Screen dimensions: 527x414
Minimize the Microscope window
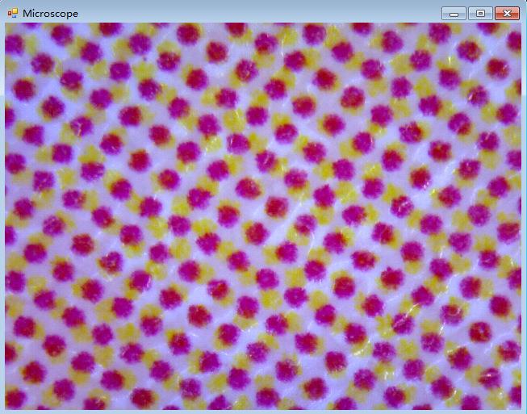click(x=454, y=14)
